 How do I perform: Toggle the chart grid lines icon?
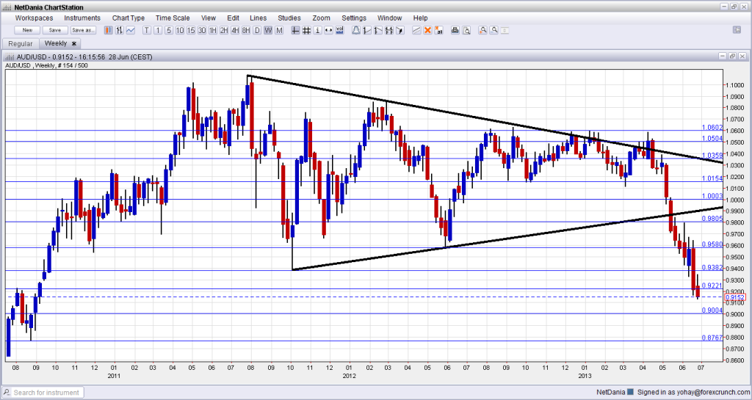pos(306,30)
